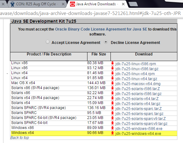Download jdk-7u25-solaris-x64.tar.Z file link

(137, 99)
